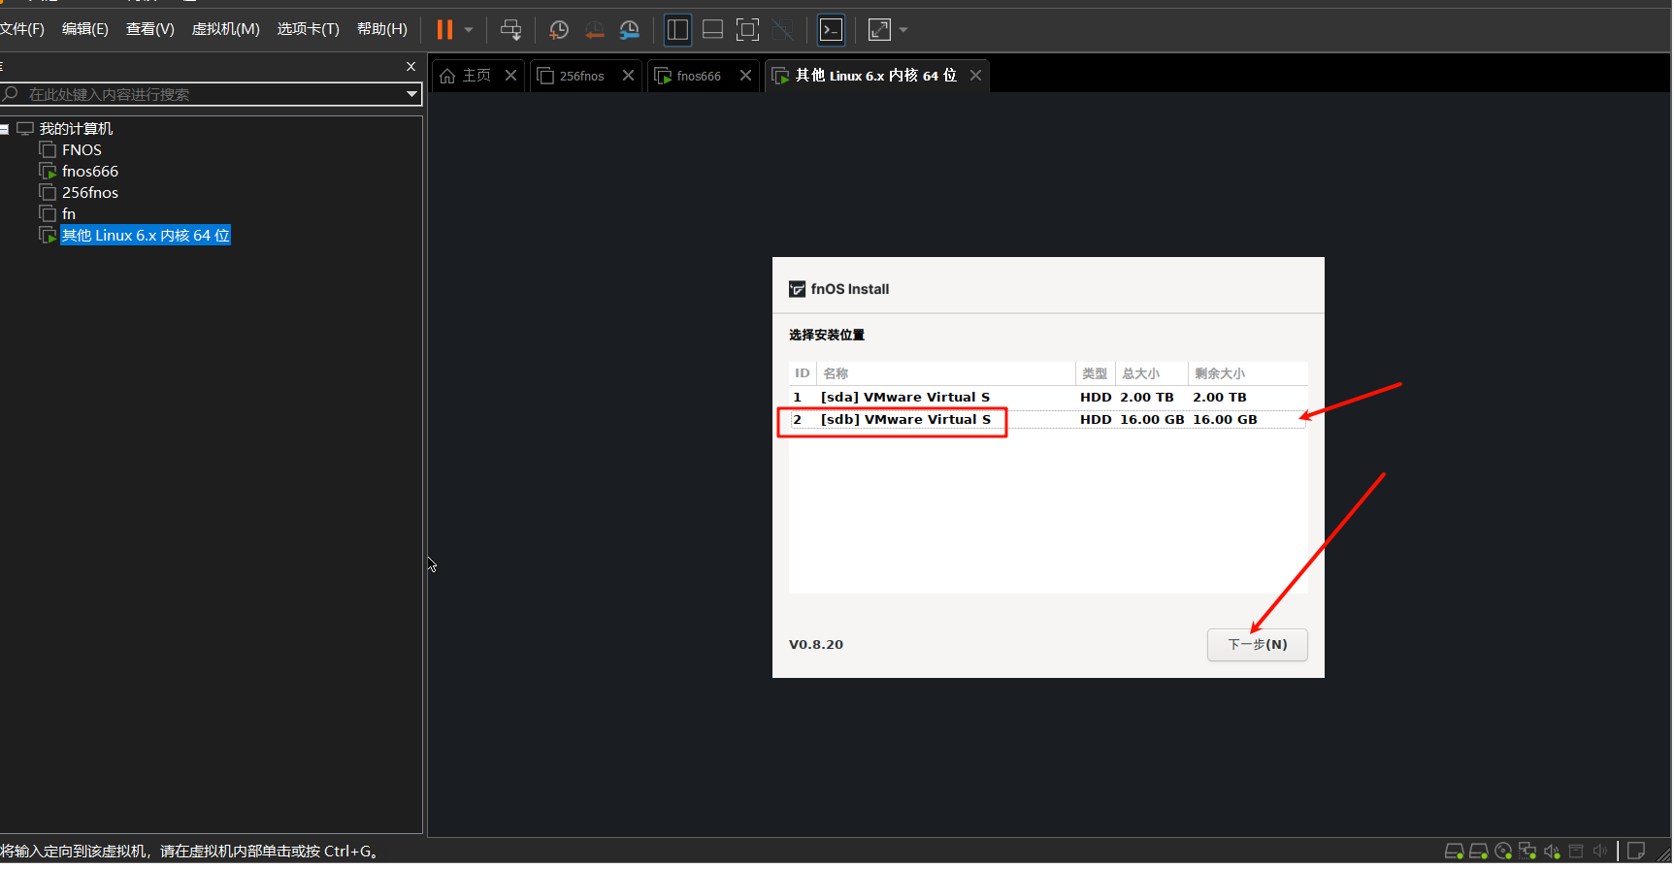Screen dimensions: 1674x869
Task: Click the library search input field
Action: (204, 94)
